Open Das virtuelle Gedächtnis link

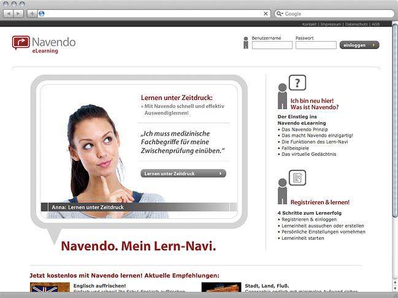(x=309, y=154)
